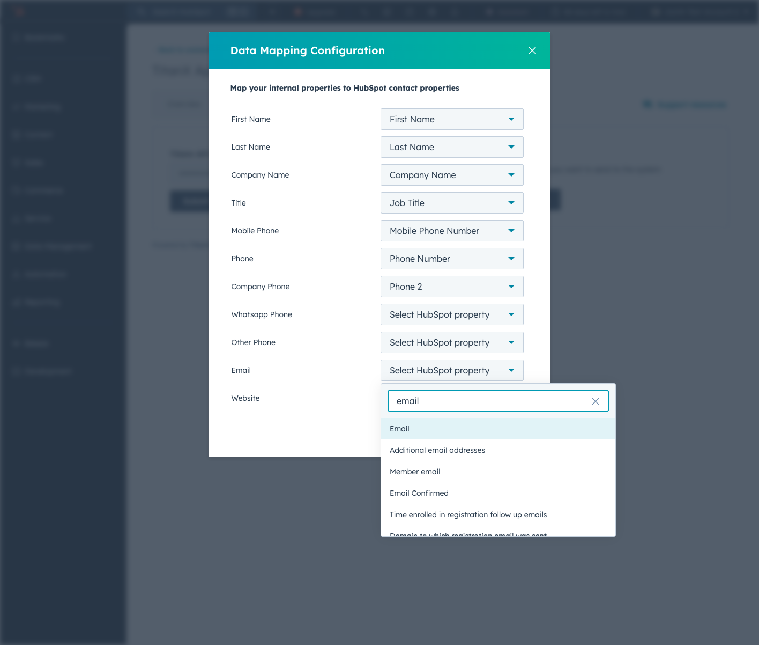Image resolution: width=759 pixels, height=645 pixels.
Task: Expand the Phone 2 dropdown
Action: click(x=452, y=287)
